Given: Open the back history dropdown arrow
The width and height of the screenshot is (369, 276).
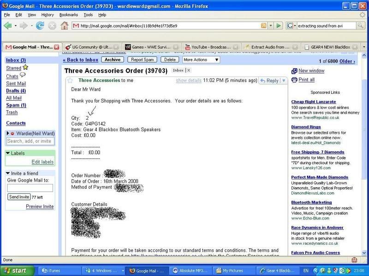Looking at the screenshot, I should click(16, 26).
